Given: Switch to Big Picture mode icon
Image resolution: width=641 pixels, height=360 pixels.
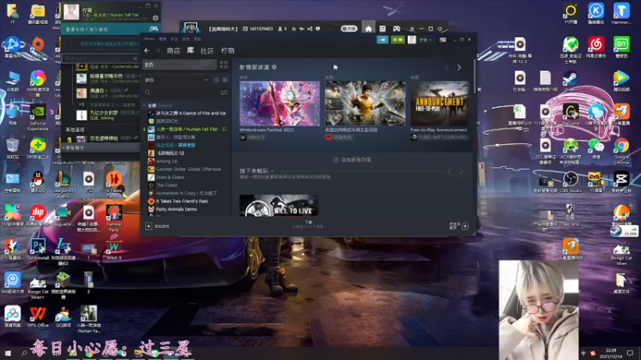Looking at the screenshot, I should (x=443, y=39).
